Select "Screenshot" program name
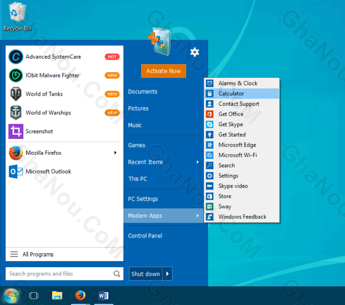Viewport: 345px width, 305px height. click(39, 131)
